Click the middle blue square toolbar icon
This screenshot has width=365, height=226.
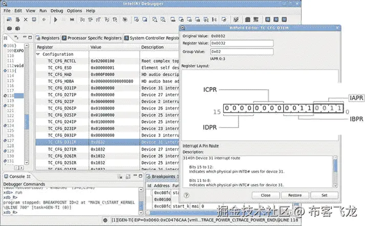click(276, 19)
